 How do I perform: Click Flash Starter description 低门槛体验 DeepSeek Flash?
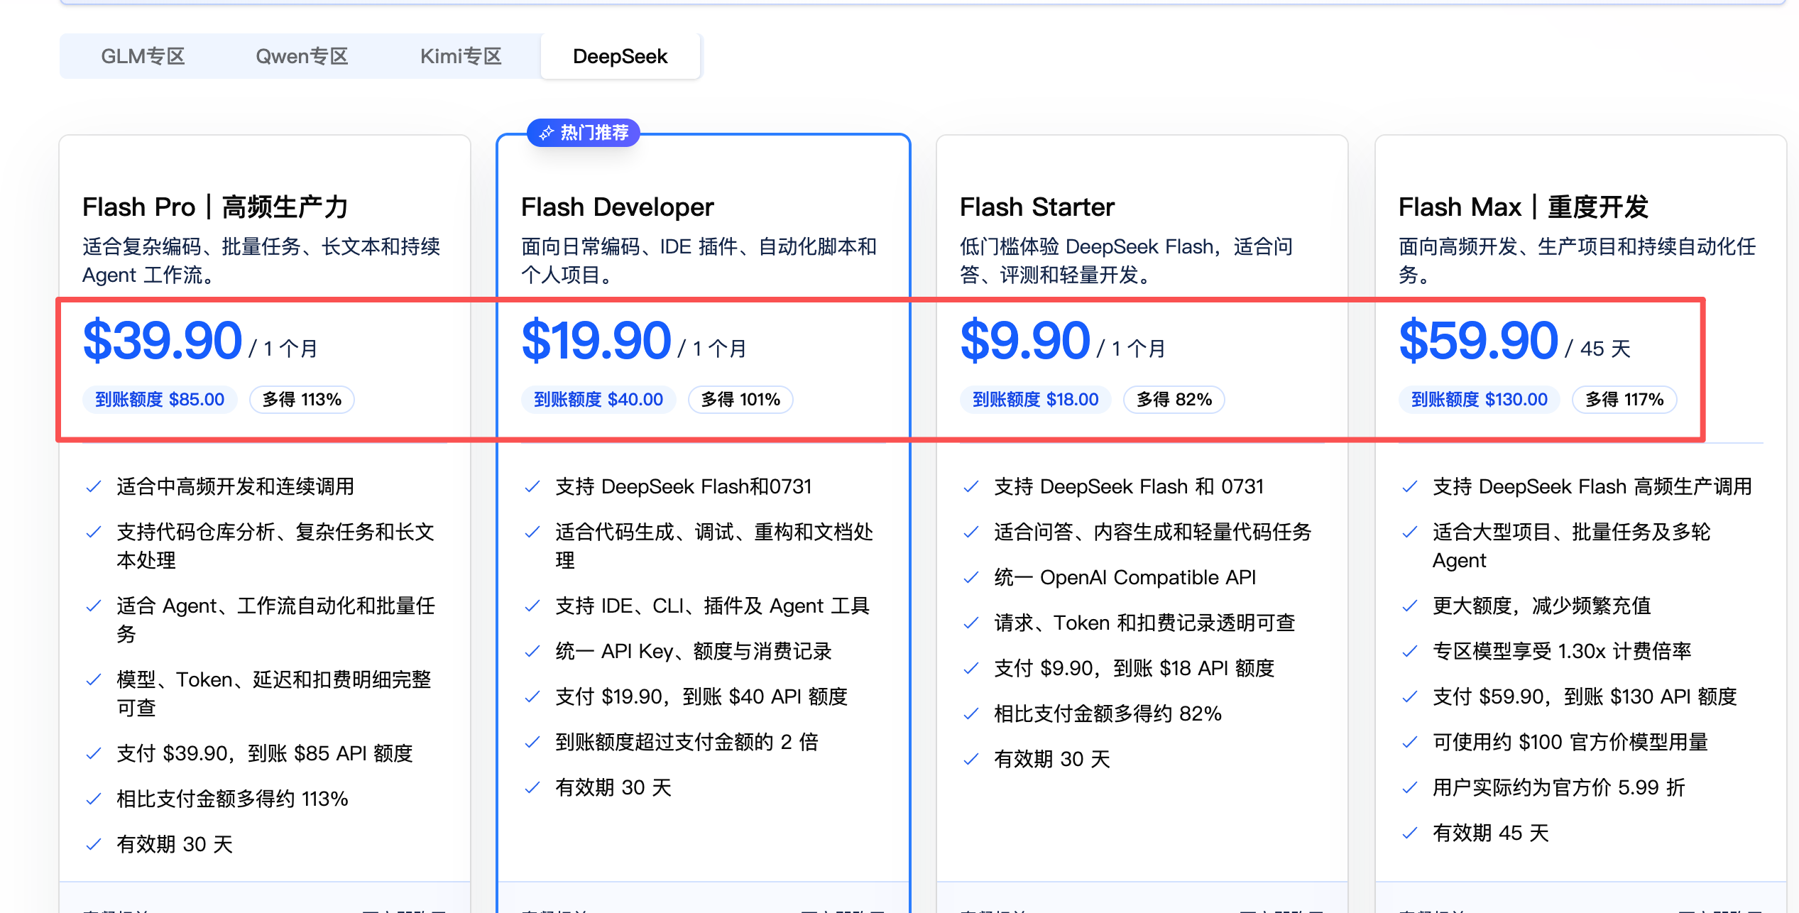[x=1126, y=261]
